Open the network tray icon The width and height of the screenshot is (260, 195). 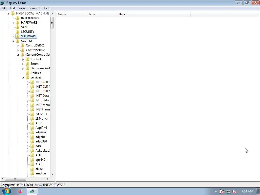[x=228, y=191]
